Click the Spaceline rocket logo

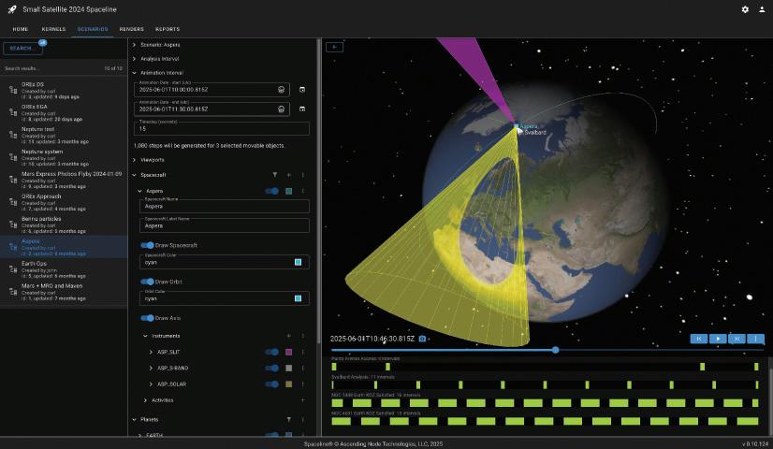click(12, 9)
